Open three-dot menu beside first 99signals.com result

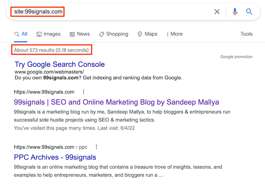tap(84, 92)
